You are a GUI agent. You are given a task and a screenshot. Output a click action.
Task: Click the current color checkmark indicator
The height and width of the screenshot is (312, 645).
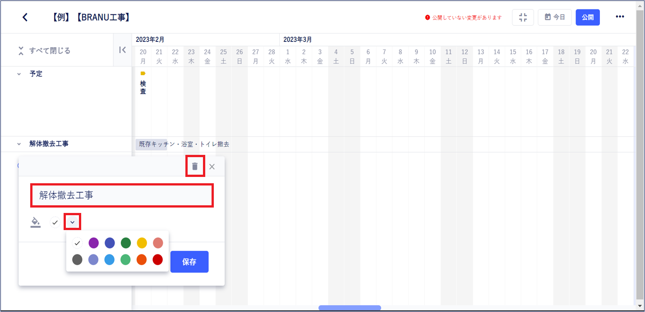click(55, 222)
